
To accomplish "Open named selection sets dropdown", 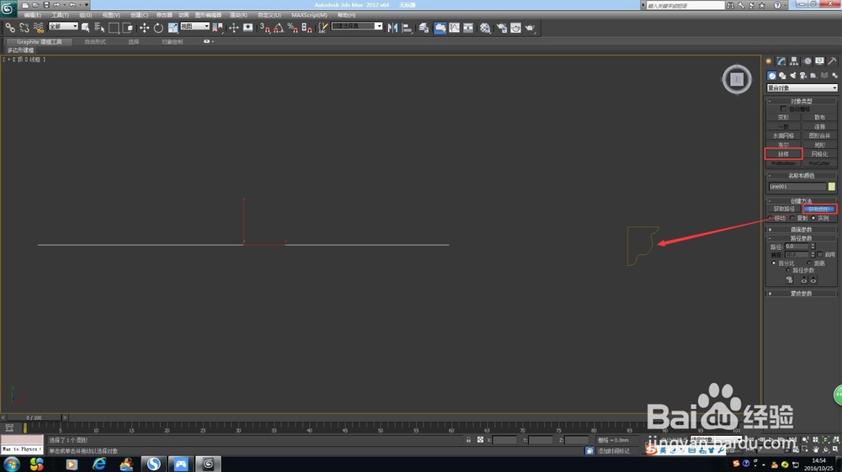I will pos(356,26).
